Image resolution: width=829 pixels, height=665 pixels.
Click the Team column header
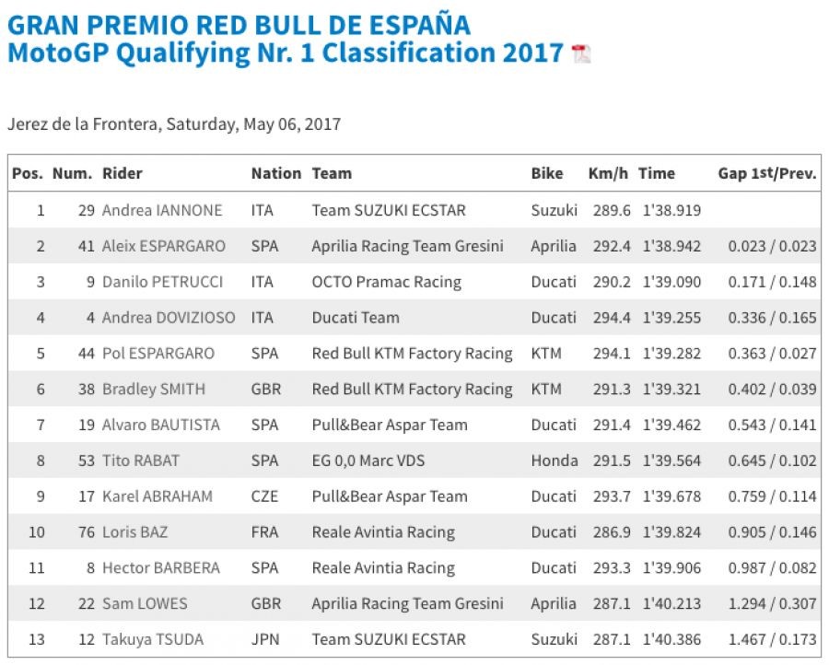[332, 173]
